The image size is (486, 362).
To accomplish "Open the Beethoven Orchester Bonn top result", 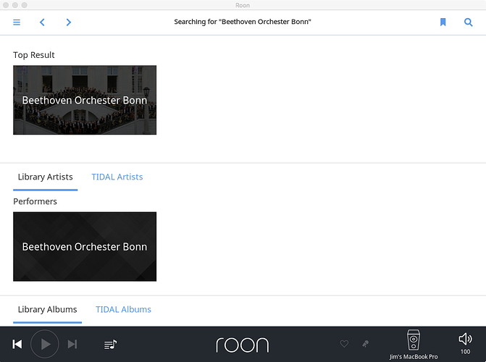I will [x=85, y=100].
